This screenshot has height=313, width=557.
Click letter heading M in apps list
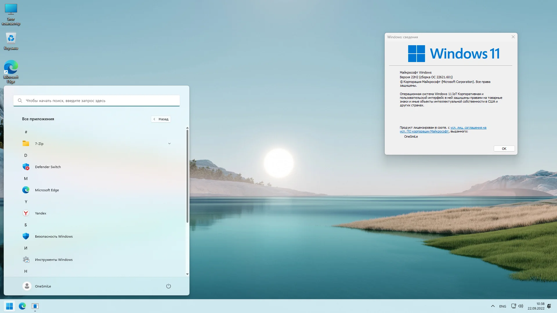coord(26,179)
